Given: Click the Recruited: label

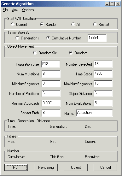Looking at the screenshot, I should pyautogui.click(x=92, y=156).
